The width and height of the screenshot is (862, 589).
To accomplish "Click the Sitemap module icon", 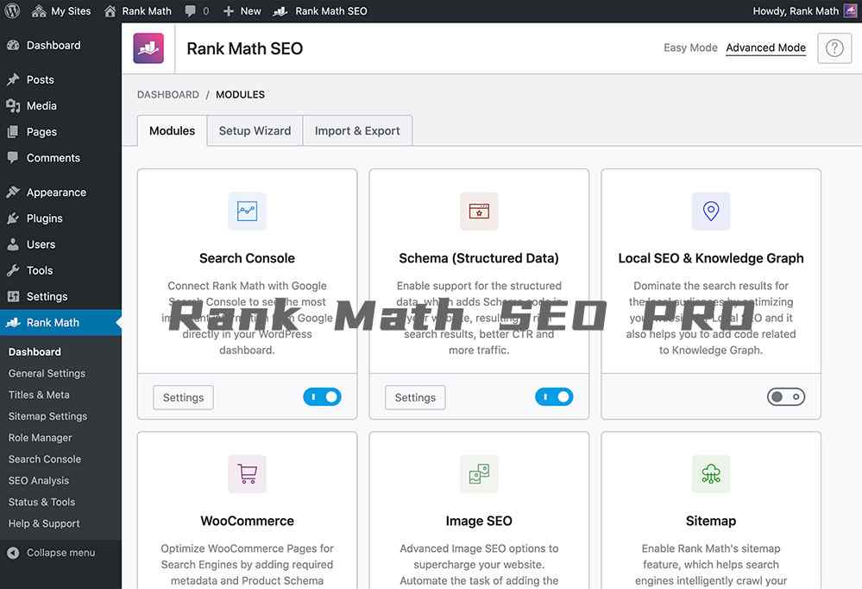I will [711, 473].
